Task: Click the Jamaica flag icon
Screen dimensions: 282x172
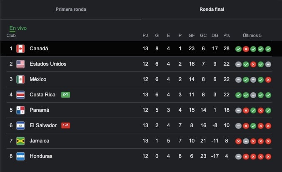Action: point(20,141)
